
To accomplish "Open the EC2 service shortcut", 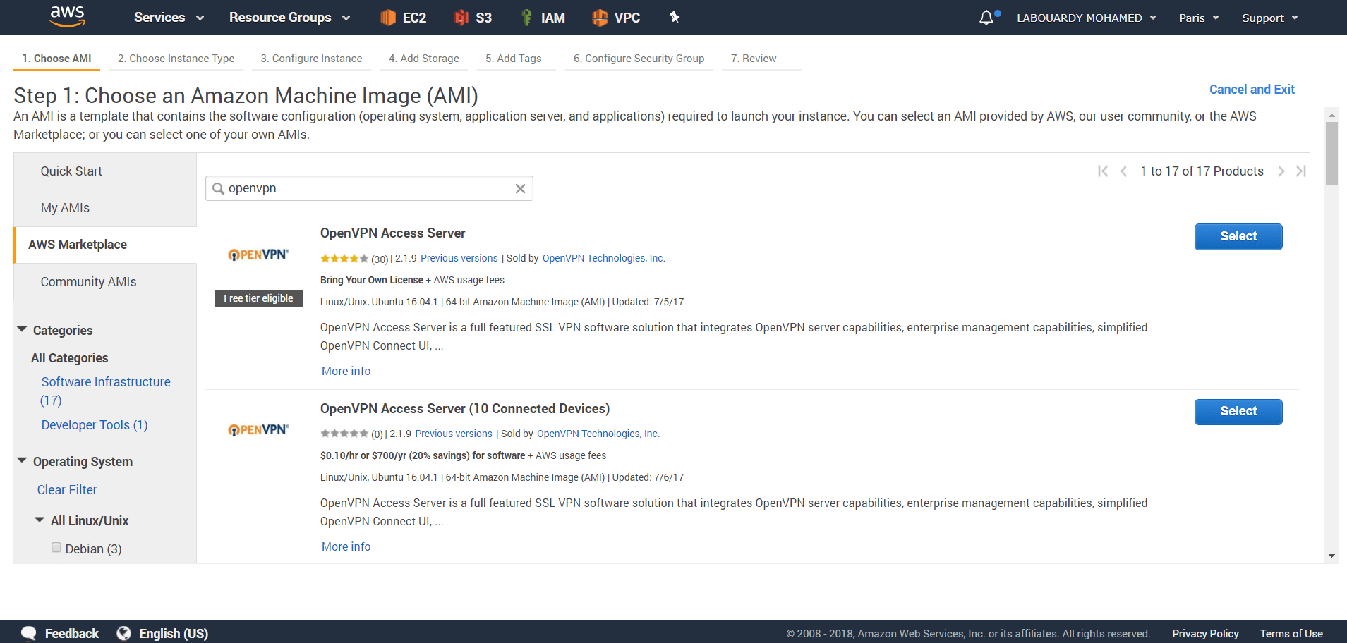I will coord(403,18).
